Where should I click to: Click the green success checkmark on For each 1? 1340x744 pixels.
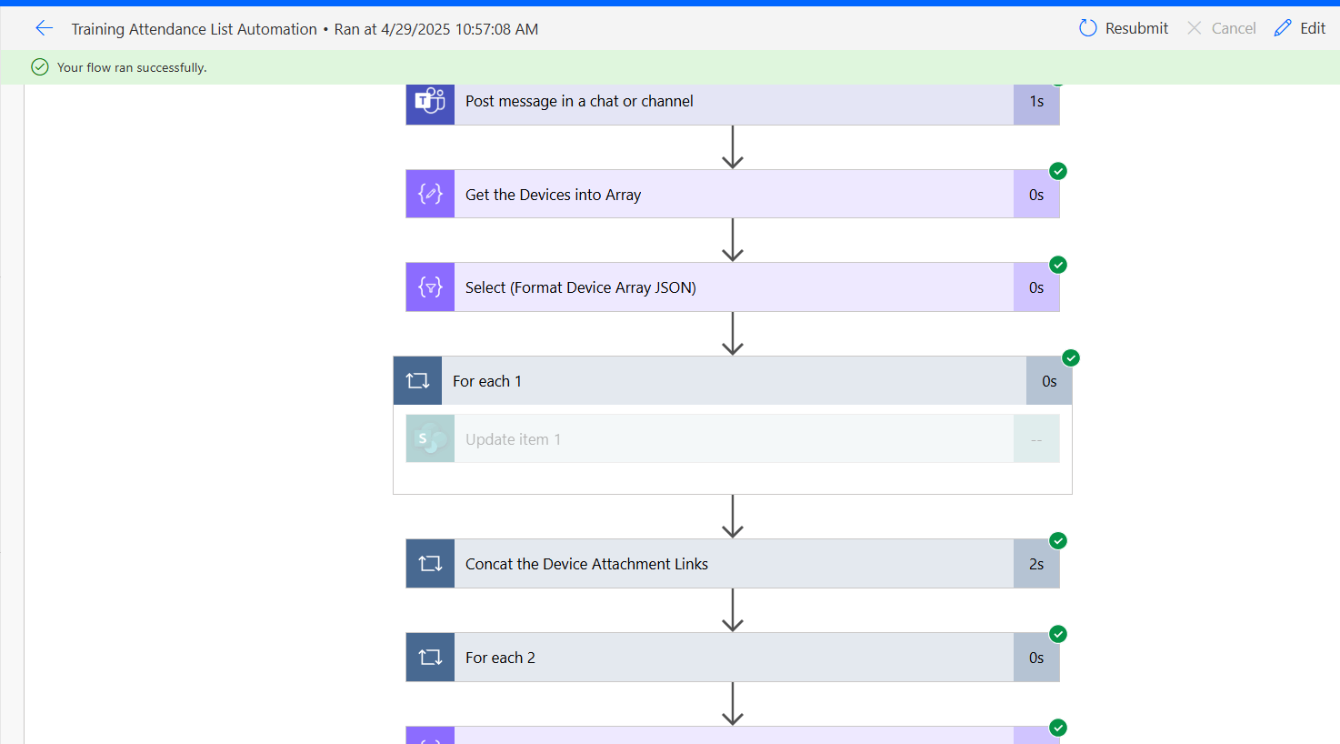click(1070, 357)
